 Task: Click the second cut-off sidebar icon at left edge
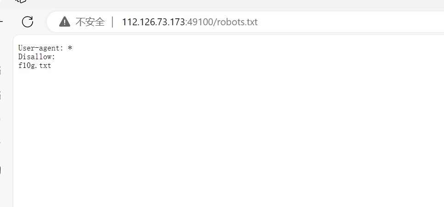click(0, 95)
